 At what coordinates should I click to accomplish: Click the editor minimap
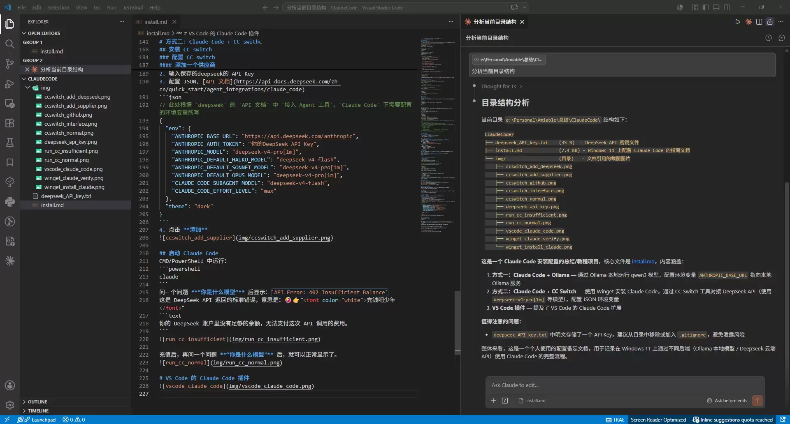pyautogui.click(x=437, y=134)
